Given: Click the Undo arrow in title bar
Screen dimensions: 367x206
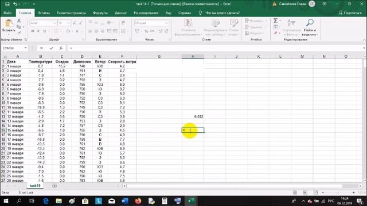Looking at the screenshot, I should point(15,4).
